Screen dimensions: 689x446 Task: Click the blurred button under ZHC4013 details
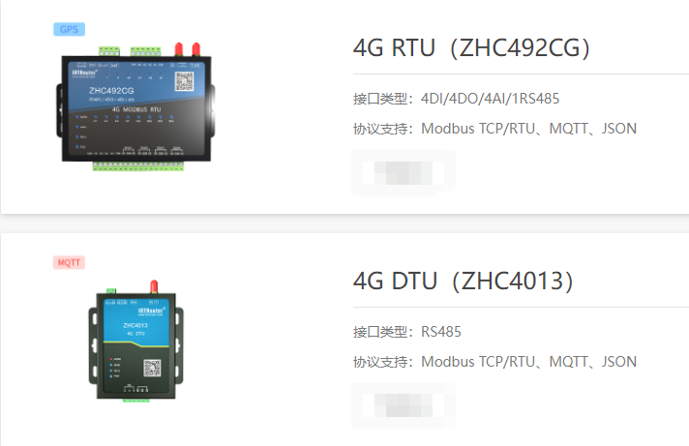pos(404,405)
